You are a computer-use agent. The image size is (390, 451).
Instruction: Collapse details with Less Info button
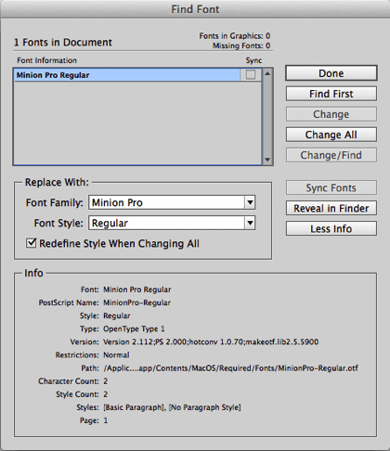click(331, 228)
